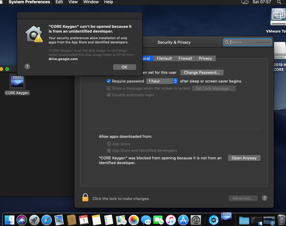Open the Window menu

point(91,2)
